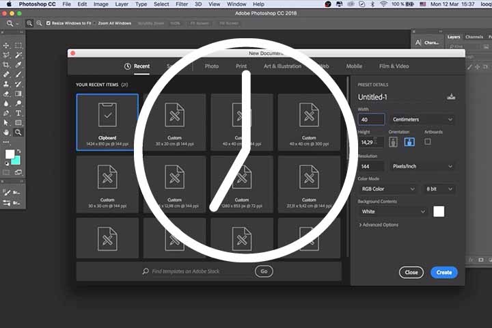This screenshot has width=492, height=328.
Task: Open the Edit Toolbar three-dots button
Action: [x=6, y=142]
